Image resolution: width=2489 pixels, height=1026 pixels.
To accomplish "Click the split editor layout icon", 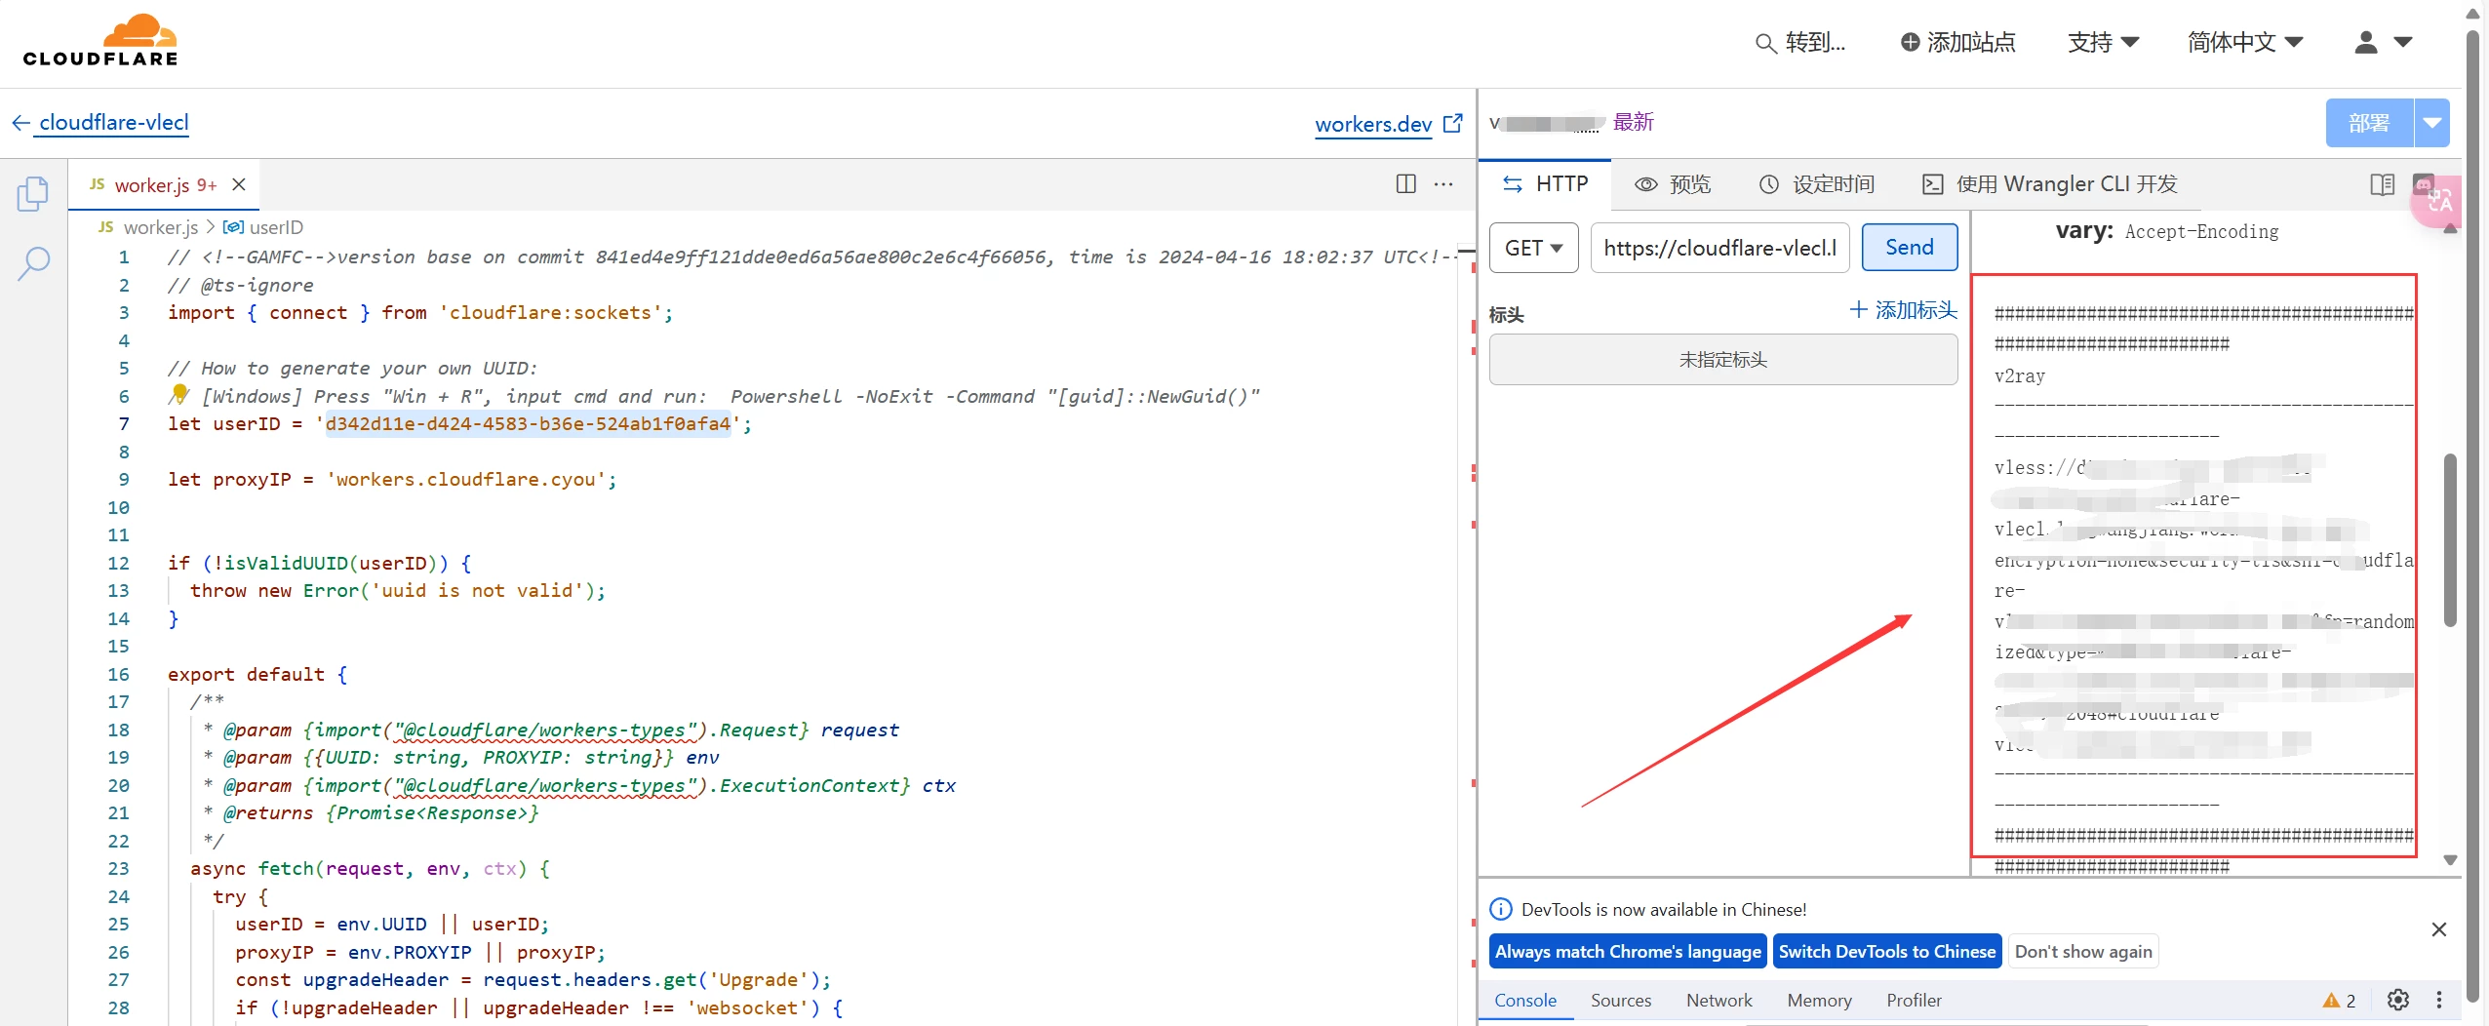I will tap(1405, 184).
